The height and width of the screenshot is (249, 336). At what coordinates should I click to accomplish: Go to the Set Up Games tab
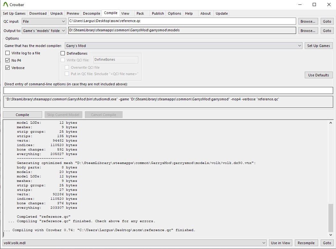point(14,13)
